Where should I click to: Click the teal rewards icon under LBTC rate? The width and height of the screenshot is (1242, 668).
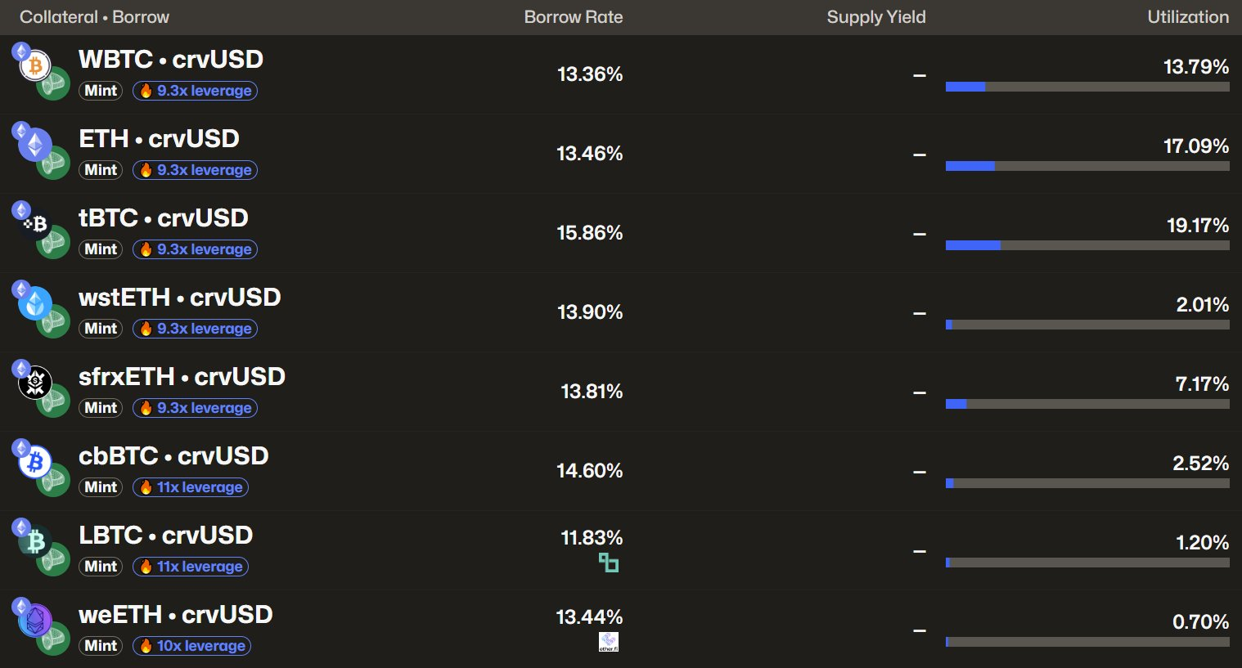608,562
